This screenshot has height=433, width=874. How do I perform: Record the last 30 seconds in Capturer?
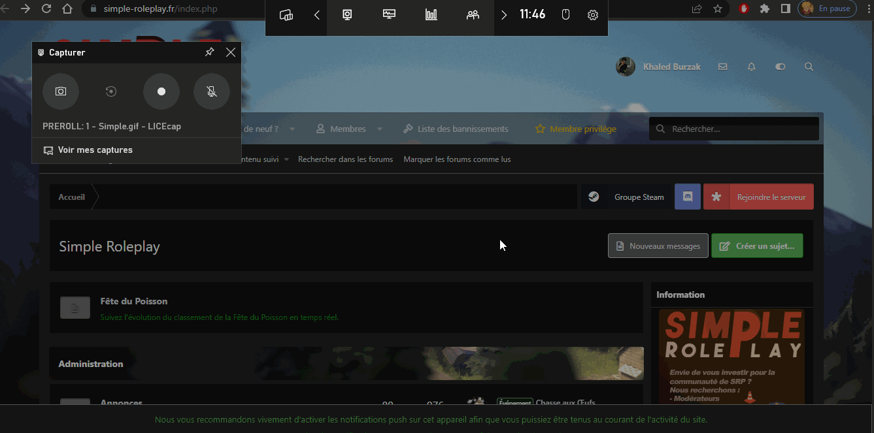click(111, 91)
